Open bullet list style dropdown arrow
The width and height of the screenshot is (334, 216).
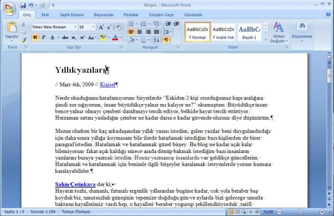coord(137,24)
